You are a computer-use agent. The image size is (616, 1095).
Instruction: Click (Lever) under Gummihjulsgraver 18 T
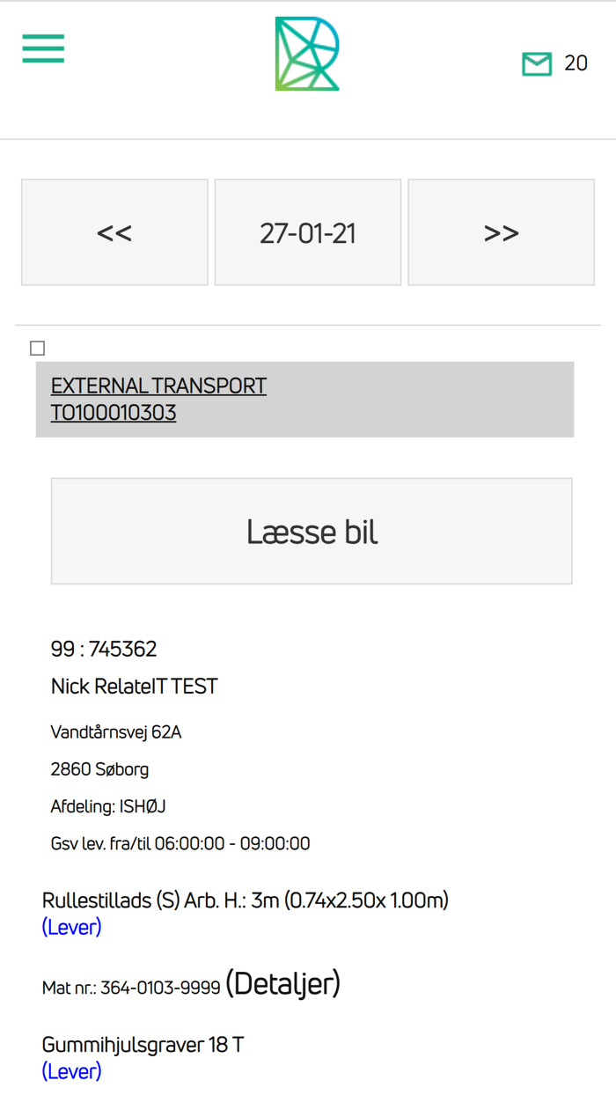click(71, 1071)
